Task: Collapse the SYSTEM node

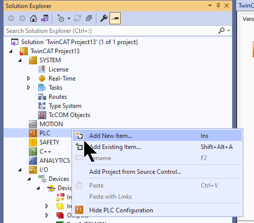Action: point(20,60)
